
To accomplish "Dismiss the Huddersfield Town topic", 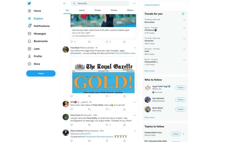I will coord(184,134).
